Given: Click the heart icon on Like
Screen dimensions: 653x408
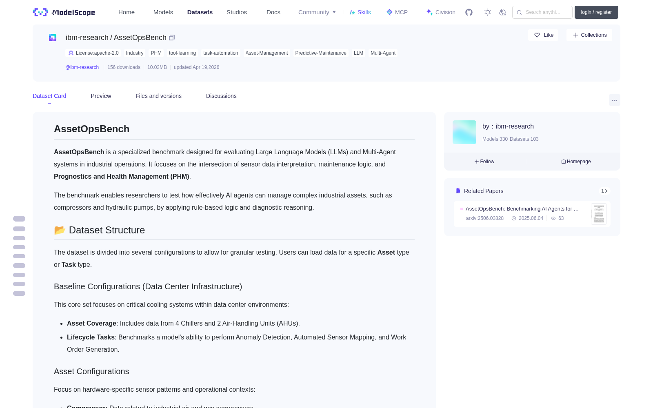Looking at the screenshot, I should click(537, 35).
